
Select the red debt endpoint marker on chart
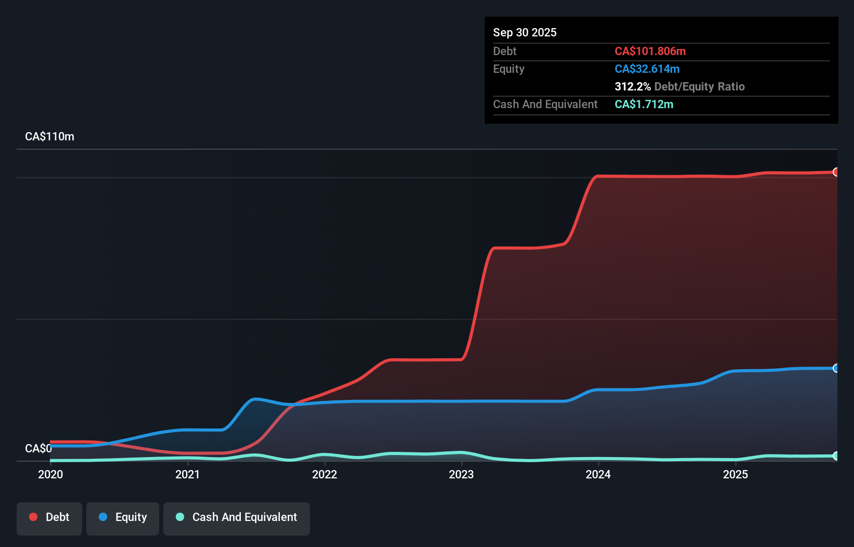click(x=836, y=172)
